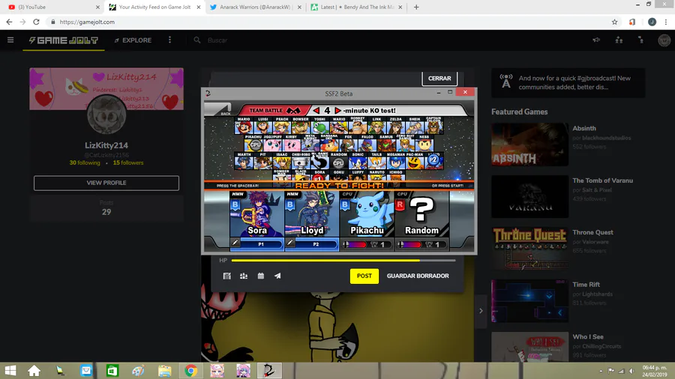
Task: Pick Fox from the character grid
Action: [x=348, y=145]
